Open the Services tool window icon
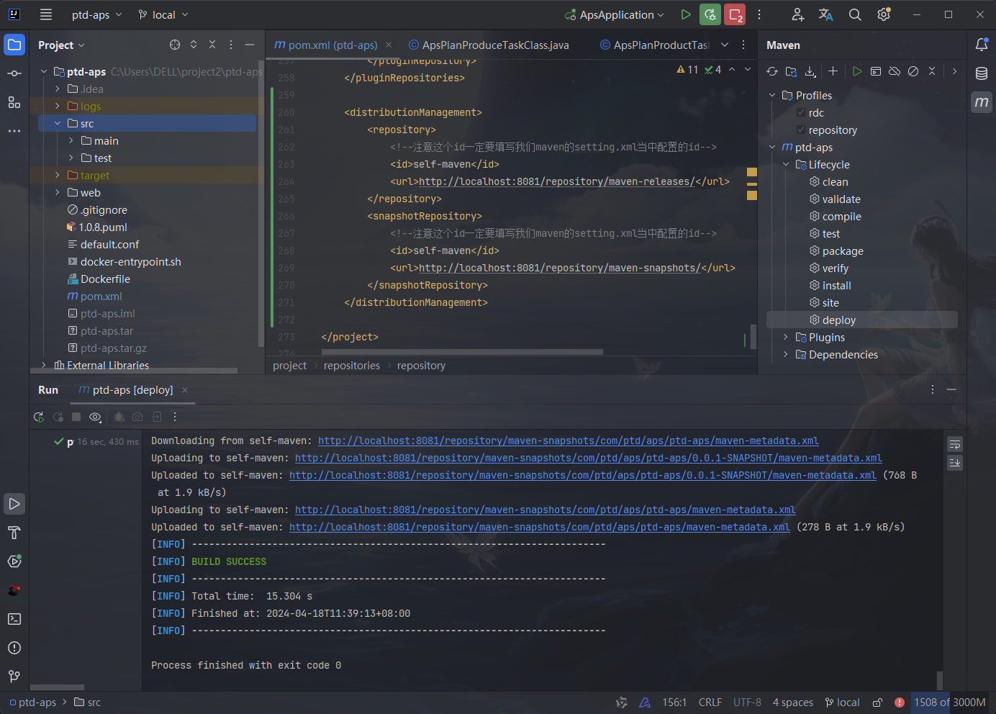Viewport: 996px width, 714px height. 14,561
